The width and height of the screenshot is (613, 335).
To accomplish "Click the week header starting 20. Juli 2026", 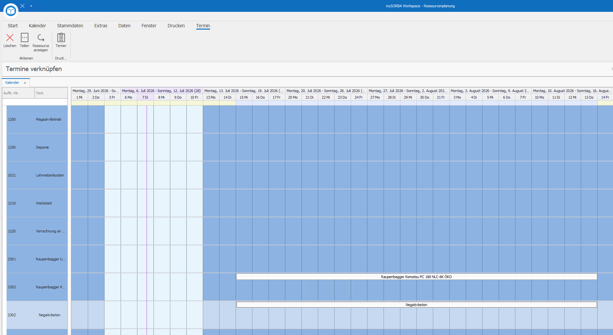I will tap(326, 91).
